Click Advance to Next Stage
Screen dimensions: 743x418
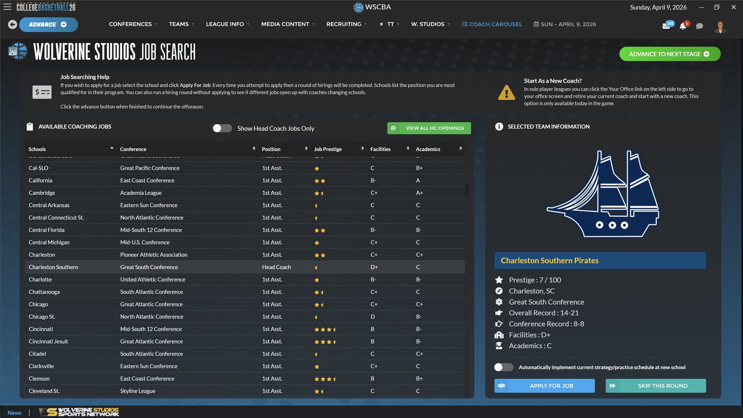669,54
